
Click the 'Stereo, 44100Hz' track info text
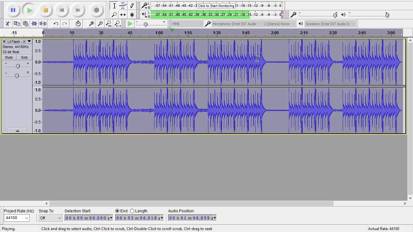(x=15, y=47)
